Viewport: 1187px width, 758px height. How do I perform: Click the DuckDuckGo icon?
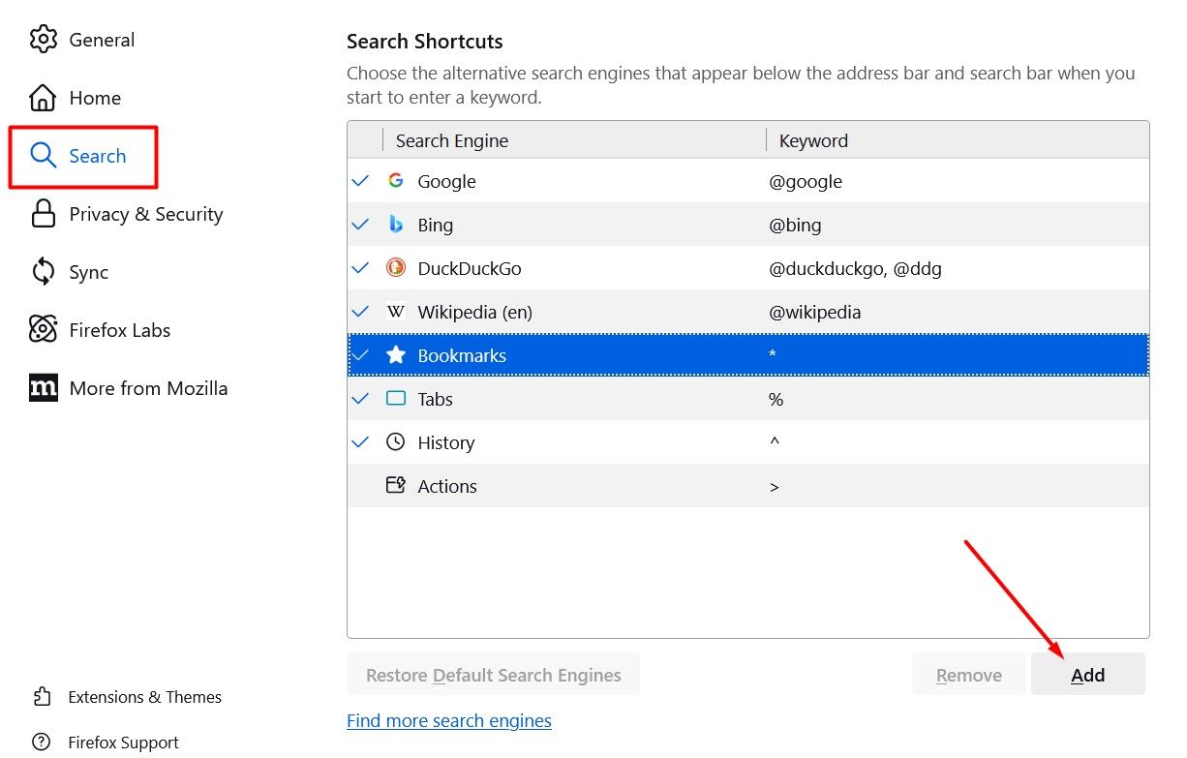pyautogui.click(x=396, y=268)
